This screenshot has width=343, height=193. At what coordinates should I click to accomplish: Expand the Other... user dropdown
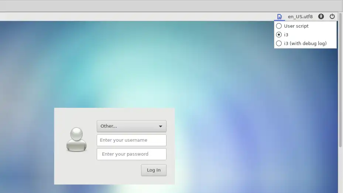pos(131,126)
